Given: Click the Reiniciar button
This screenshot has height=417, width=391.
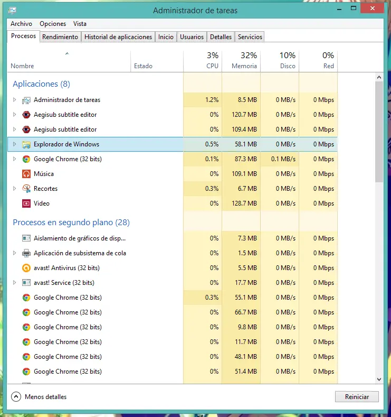Looking at the screenshot, I should tap(357, 397).
